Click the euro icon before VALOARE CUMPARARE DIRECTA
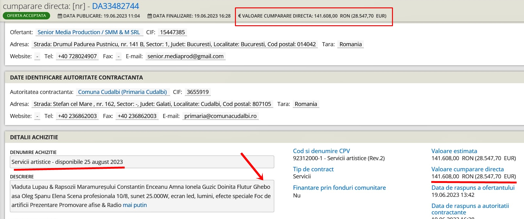The width and height of the screenshot is (524, 219). [240, 16]
